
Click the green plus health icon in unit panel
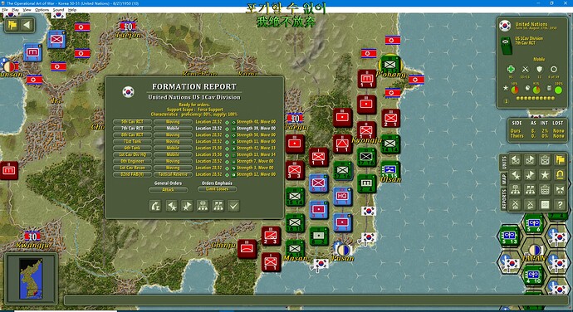[x=511, y=69]
